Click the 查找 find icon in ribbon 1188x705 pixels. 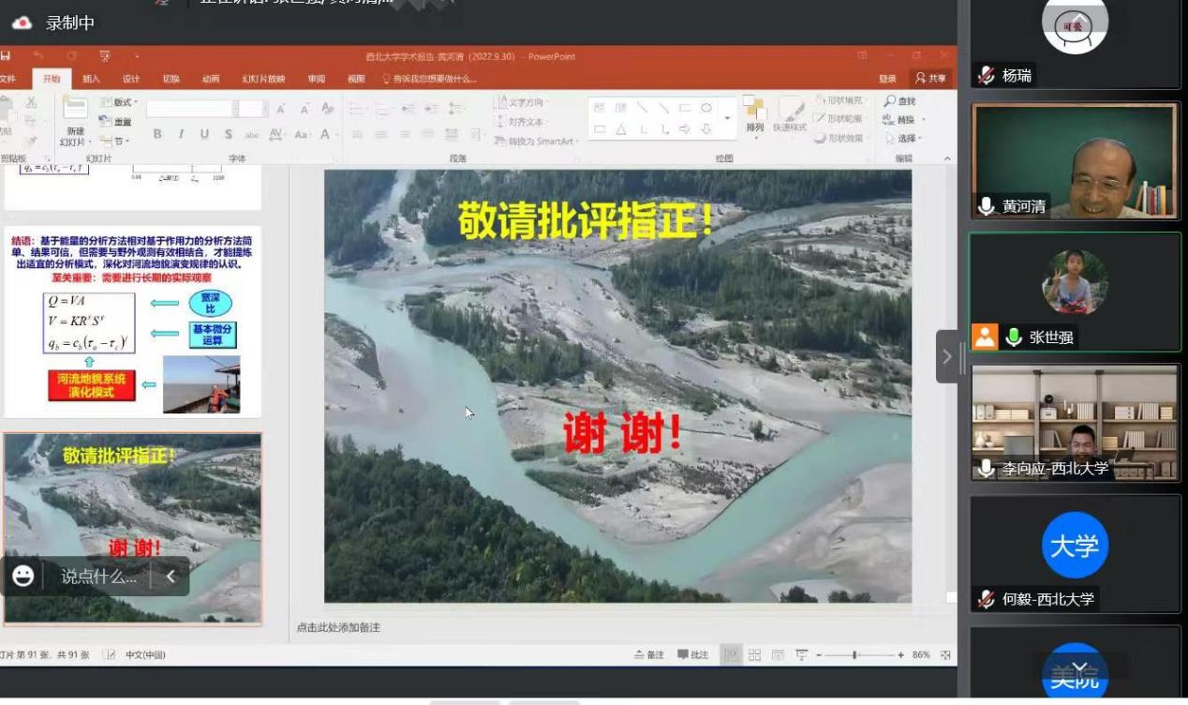899,101
